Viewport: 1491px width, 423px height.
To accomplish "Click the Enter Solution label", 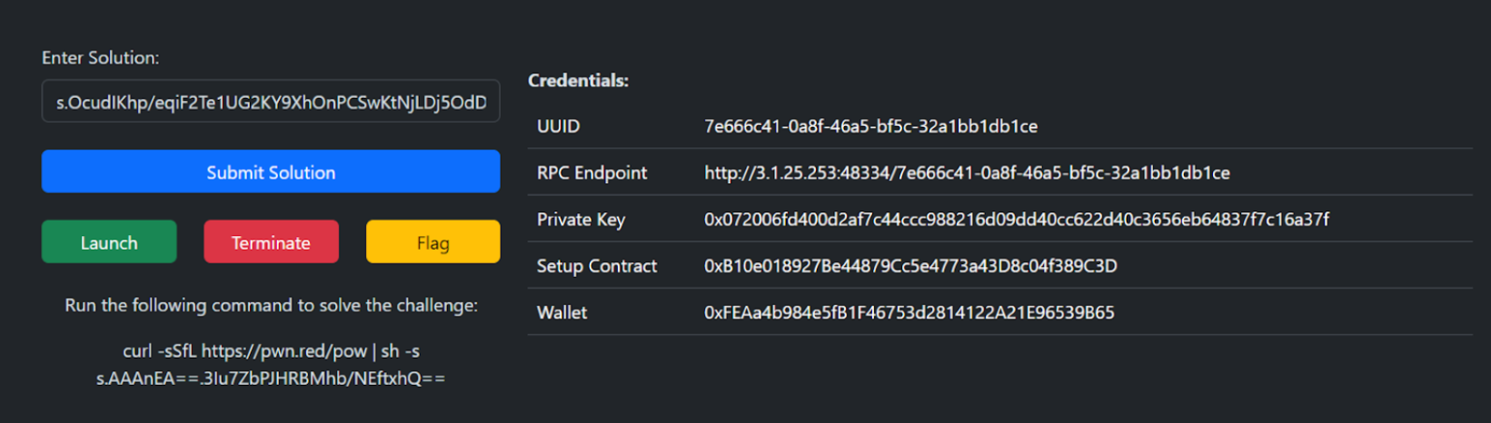I will click(100, 58).
